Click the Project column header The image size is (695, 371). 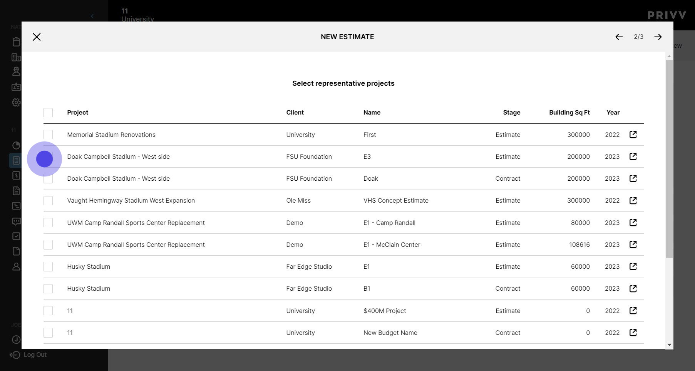point(78,112)
